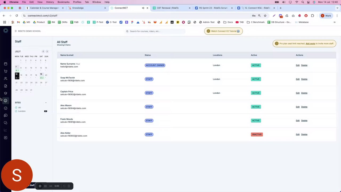Delete the recording with trash icon
Screen dimensions: 341x192
pyautogui.click(x=69, y=186)
